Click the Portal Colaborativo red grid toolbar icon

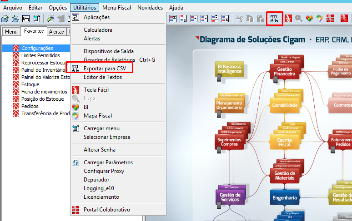click(x=330, y=19)
